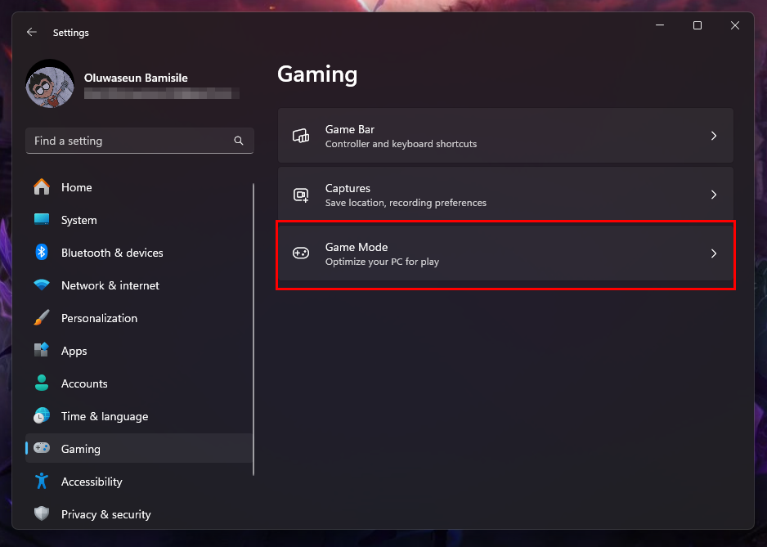The width and height of the screenshot is (767, 547).
Task: Click the Gaming controller sidebar icon
Action: point(42,448)
